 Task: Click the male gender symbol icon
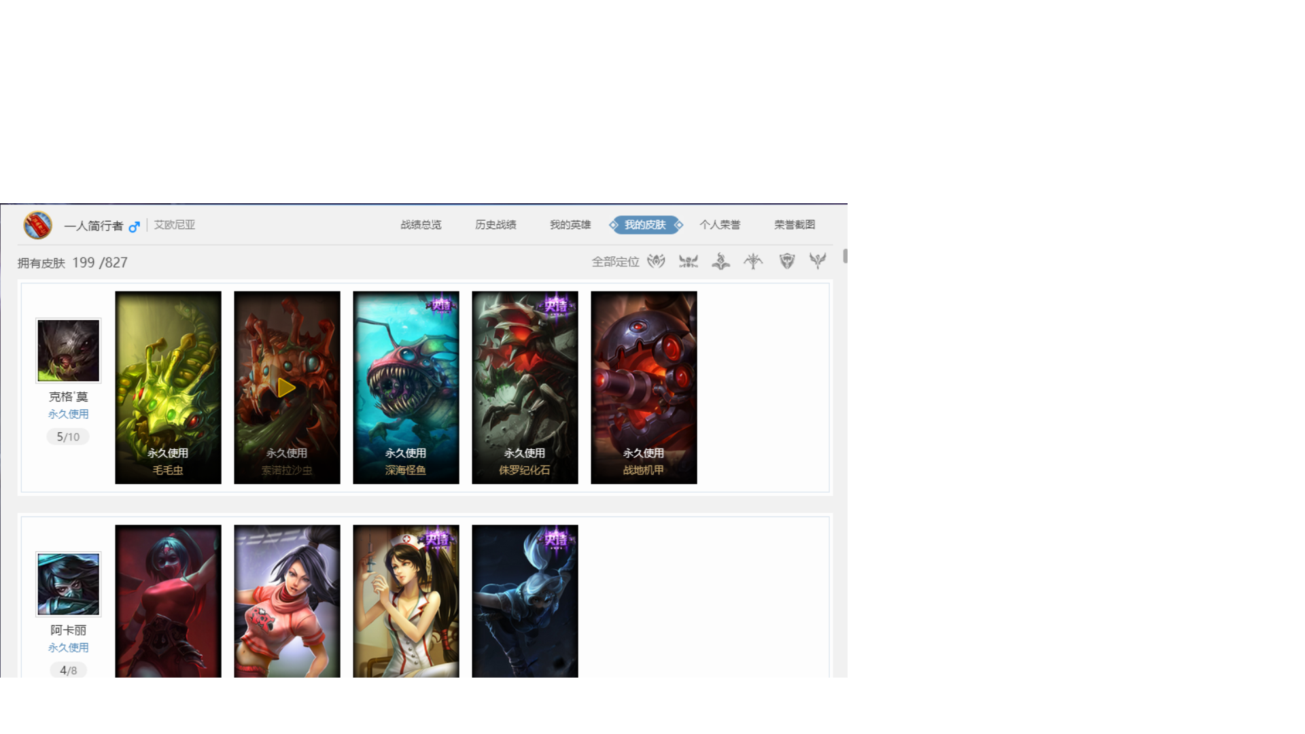[135, 226]
